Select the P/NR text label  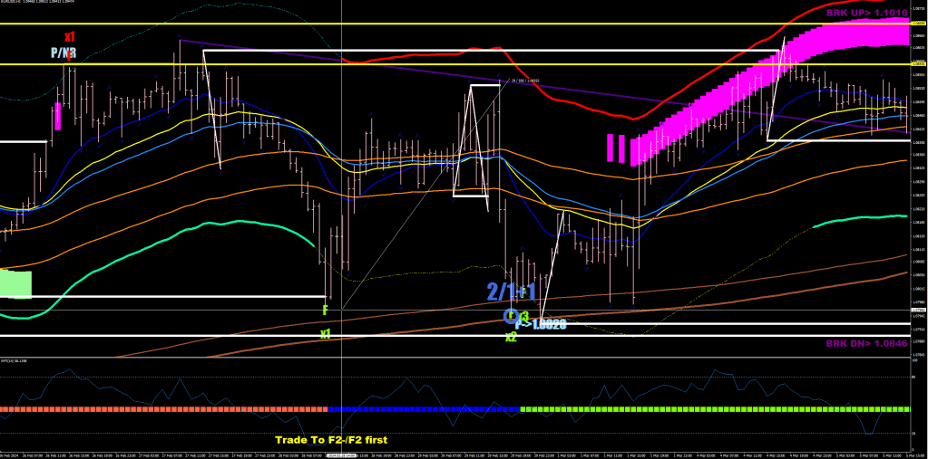[x=63, y=53]
